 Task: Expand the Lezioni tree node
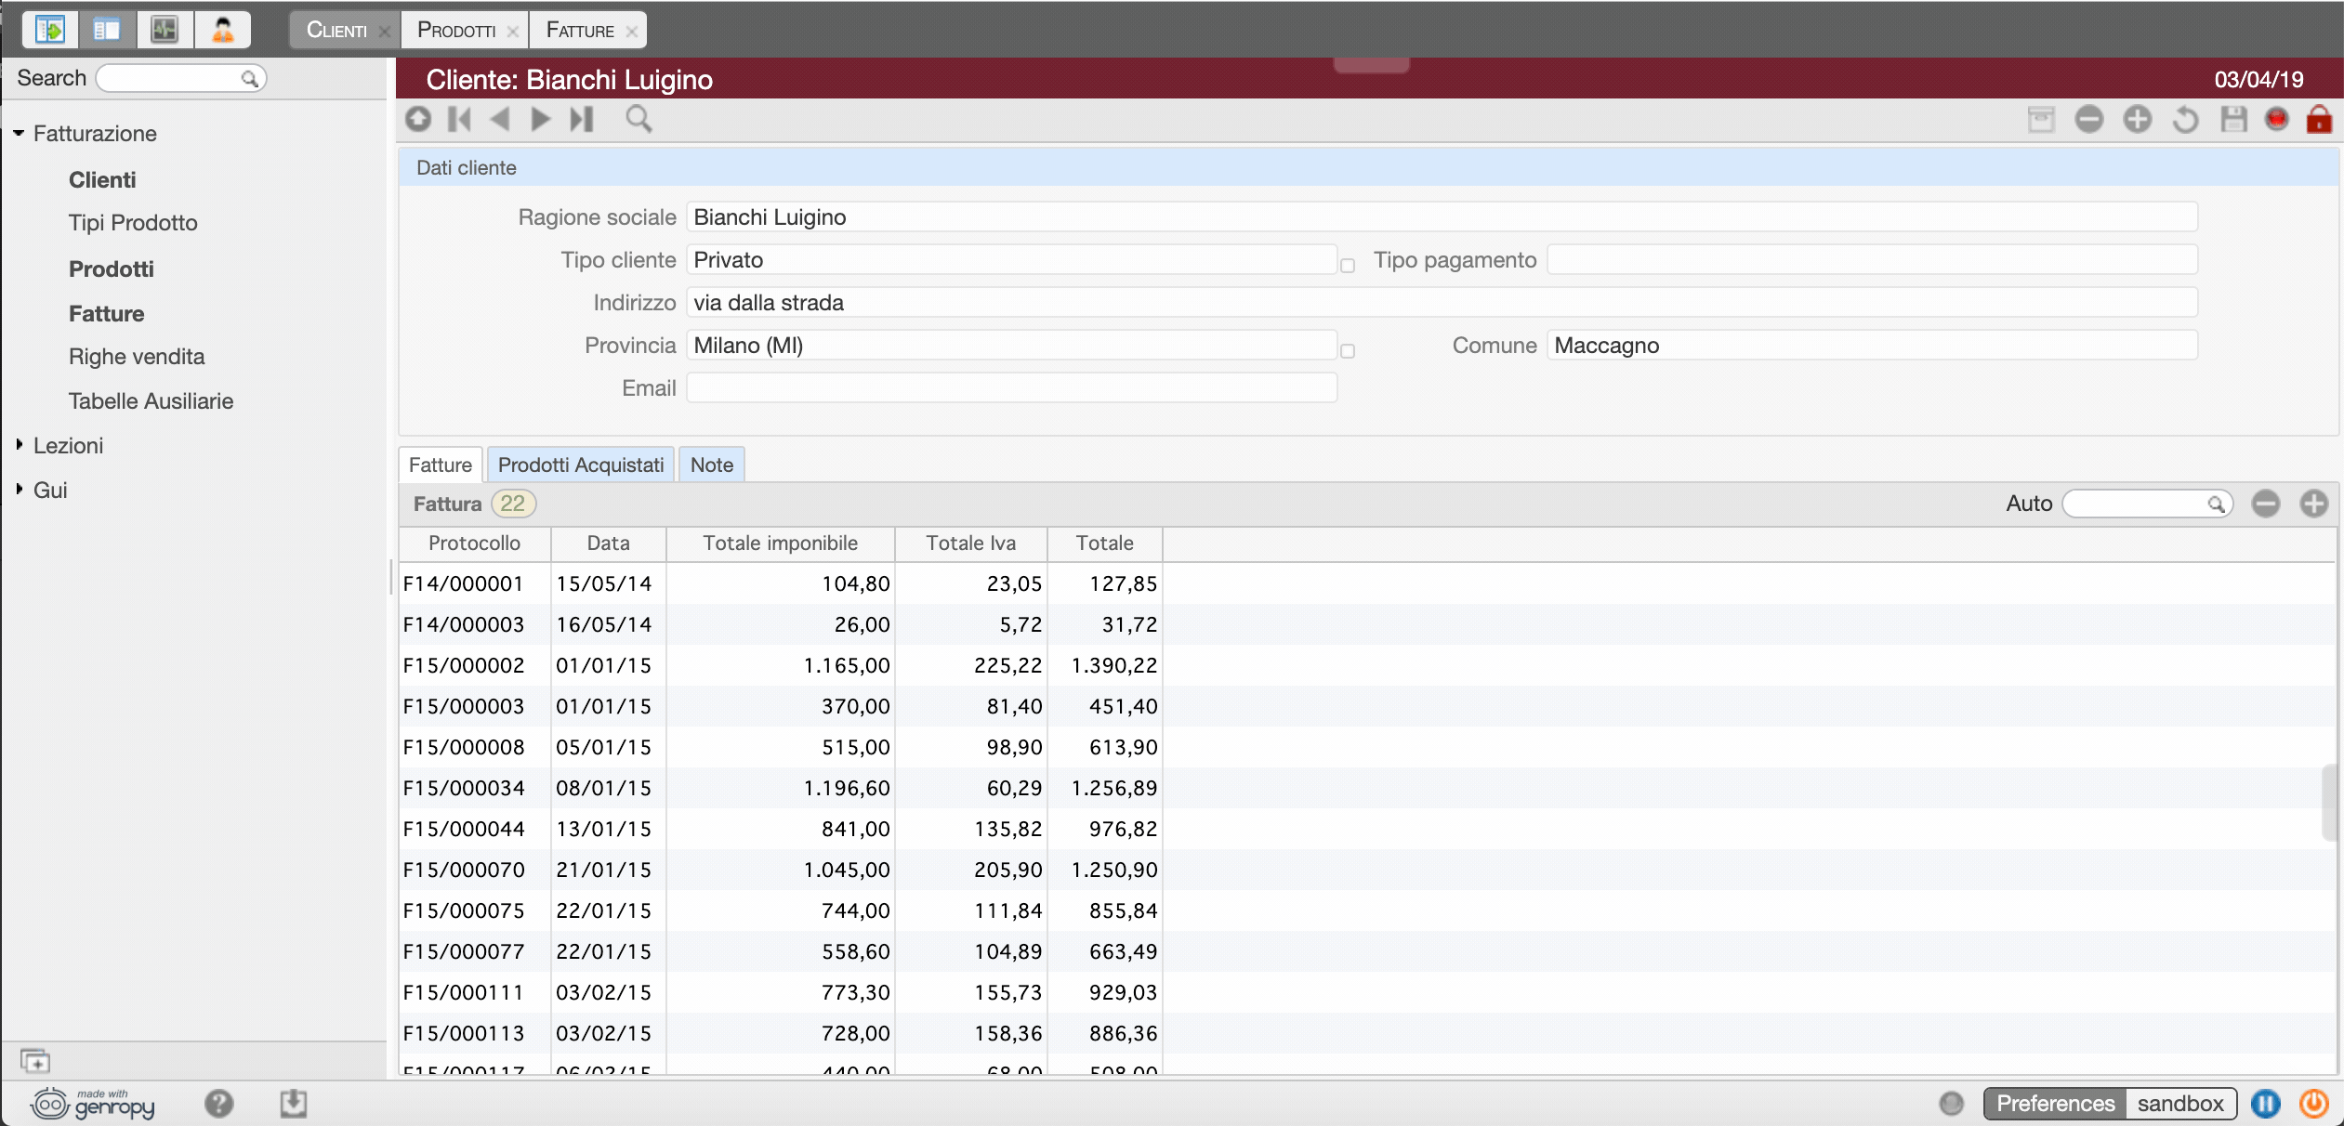coord(19,445)
